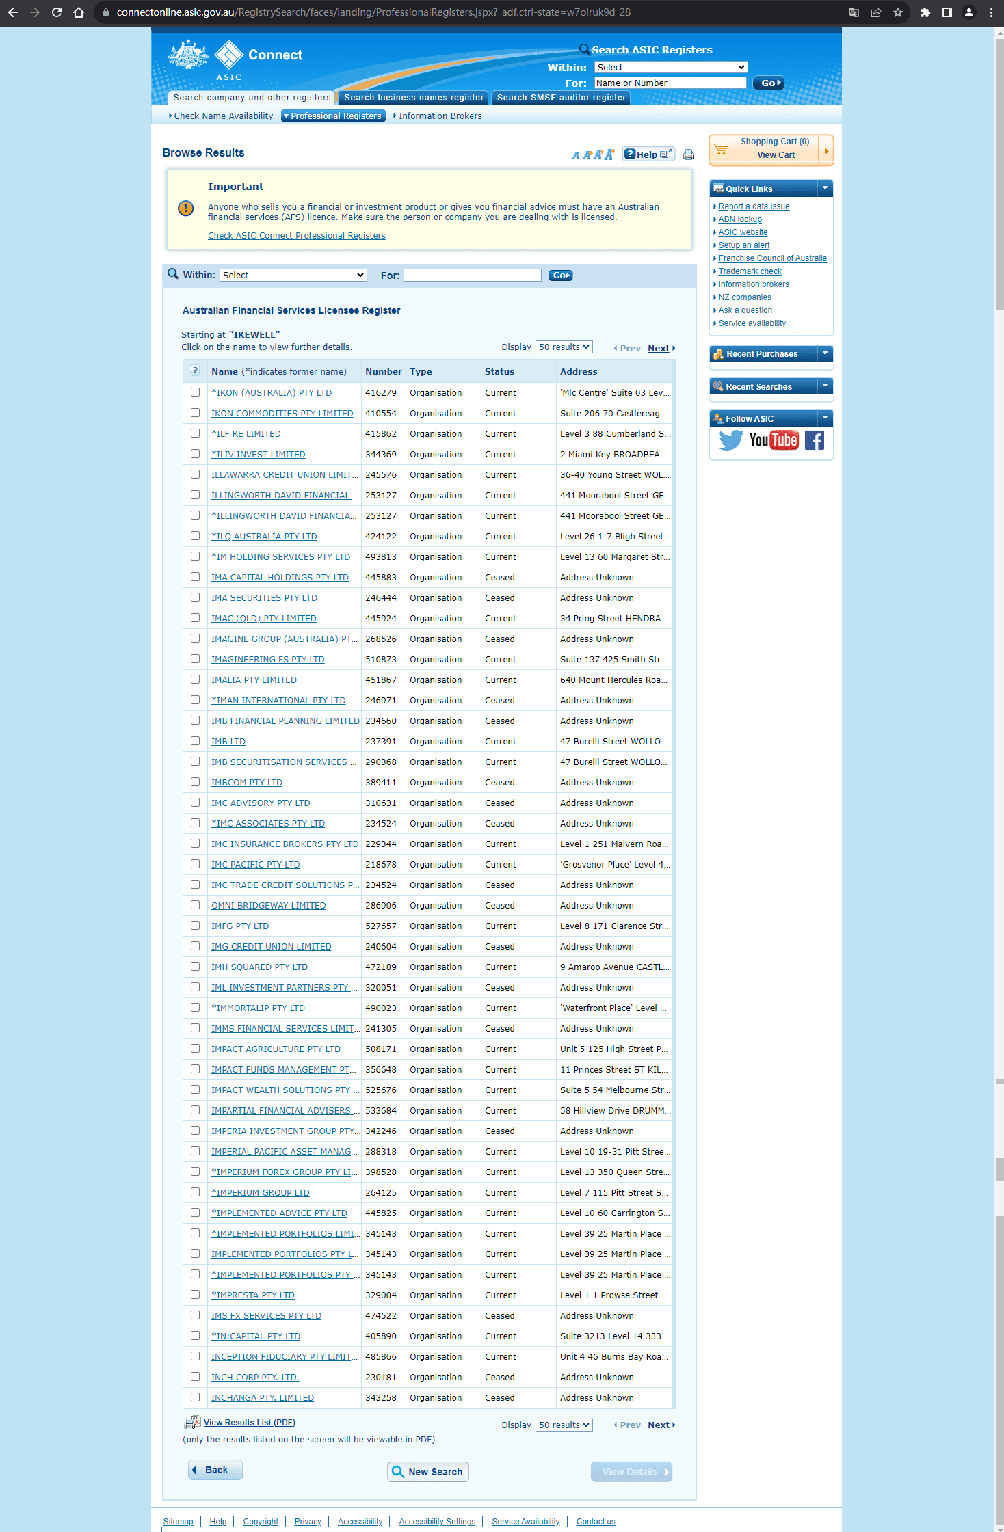Screen dimensions: 1004x1532
Task: Open the header Within Select dropdown
Action: point(670,67)
